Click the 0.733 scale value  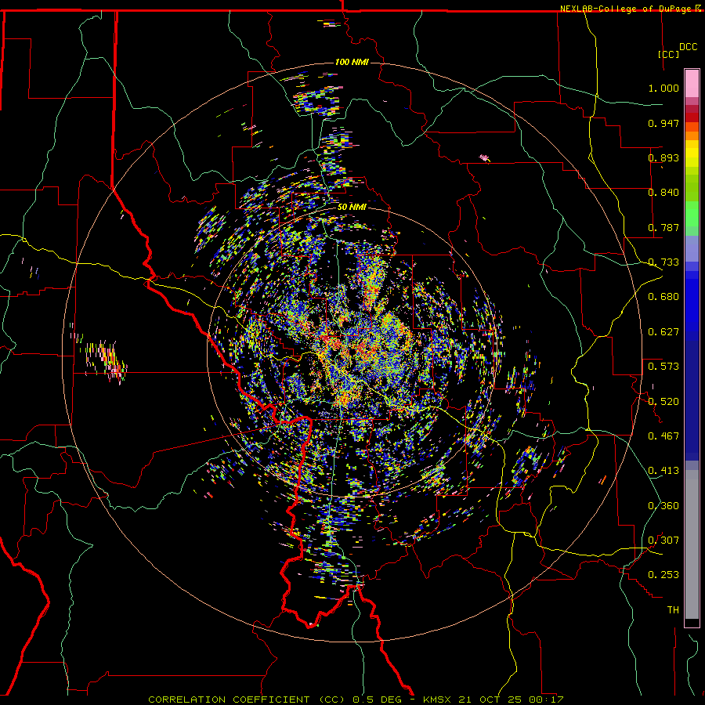(x=663, y=262)
